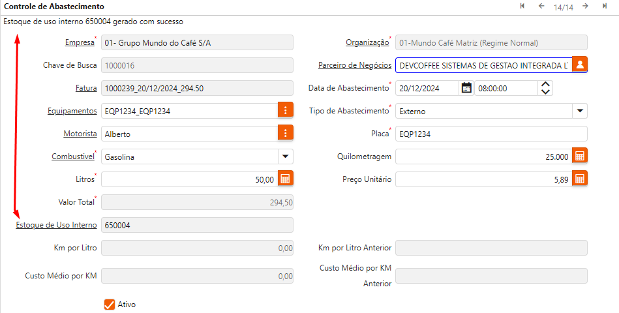Open the Parceiro de Negócios search icon
Viewport: 619px width, 313px height.
580,65
